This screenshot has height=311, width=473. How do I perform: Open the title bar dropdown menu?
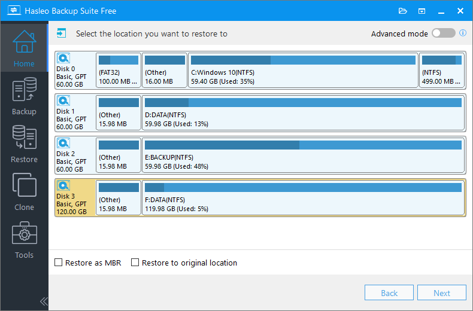click(422, 11)
